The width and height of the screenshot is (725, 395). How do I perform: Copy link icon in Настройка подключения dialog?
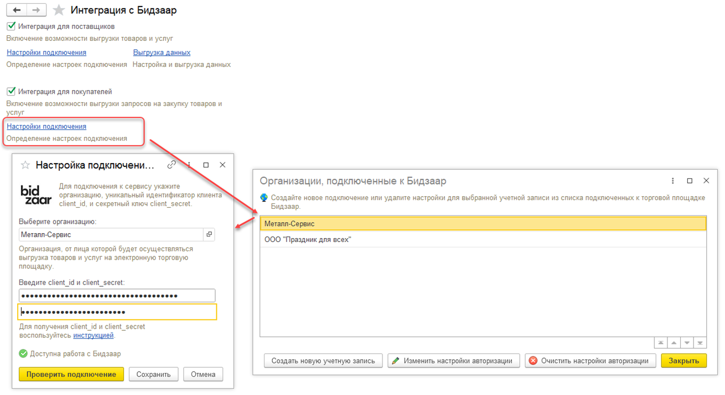click(x=172, y=165)
